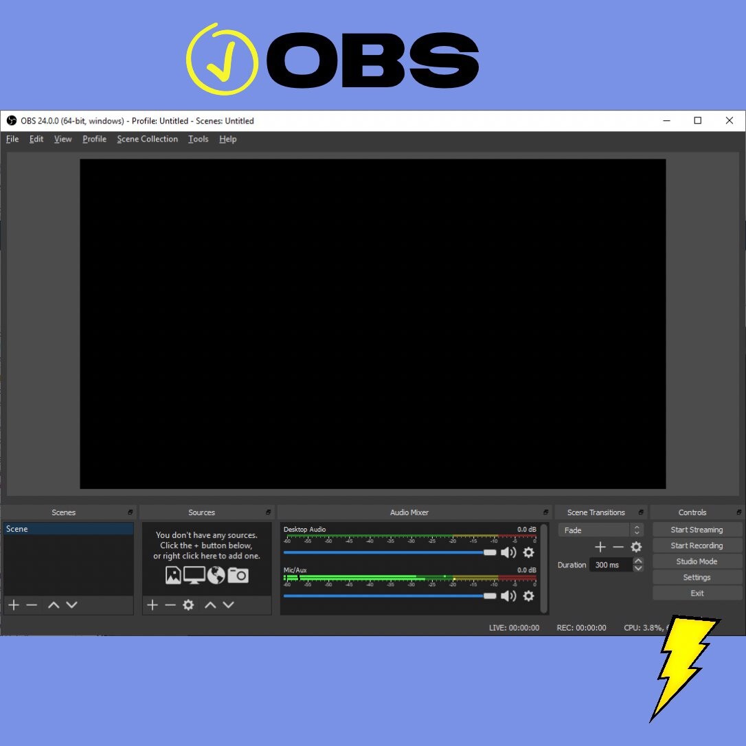
Task: Open the Mic/Aux settings gear
Action: 528,596
